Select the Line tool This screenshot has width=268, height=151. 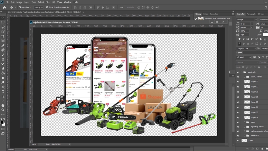coord(3,101)
